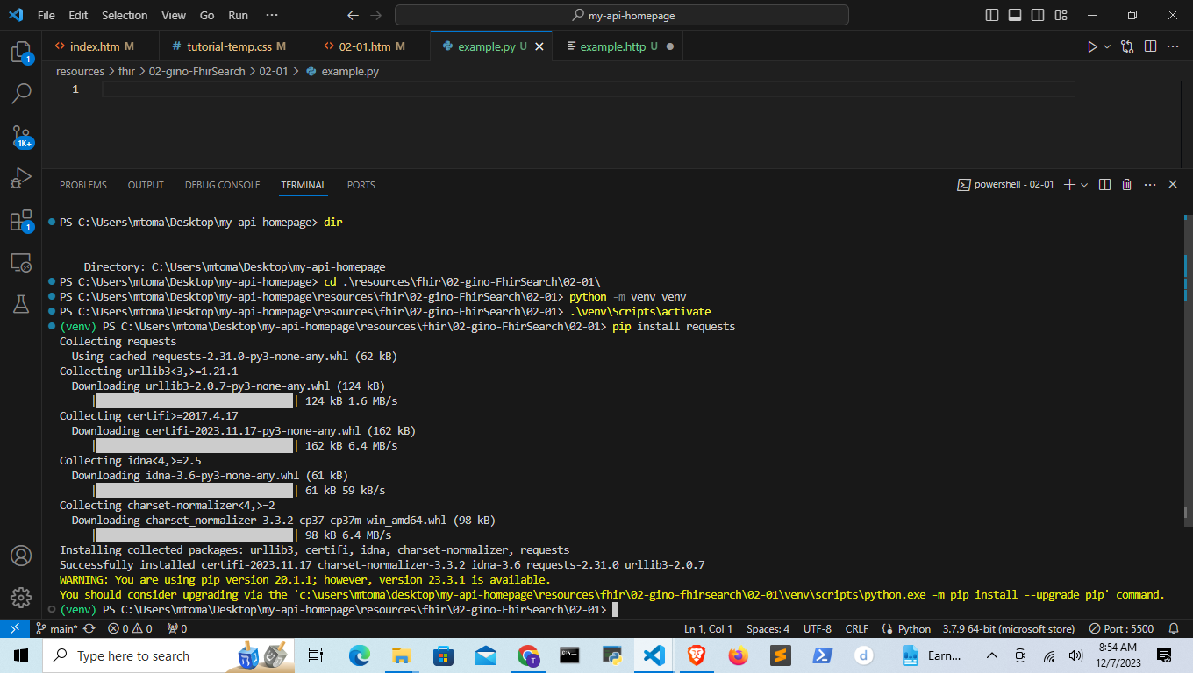
Task: Click the fhir breadcrumb segment
Action: 126,71
